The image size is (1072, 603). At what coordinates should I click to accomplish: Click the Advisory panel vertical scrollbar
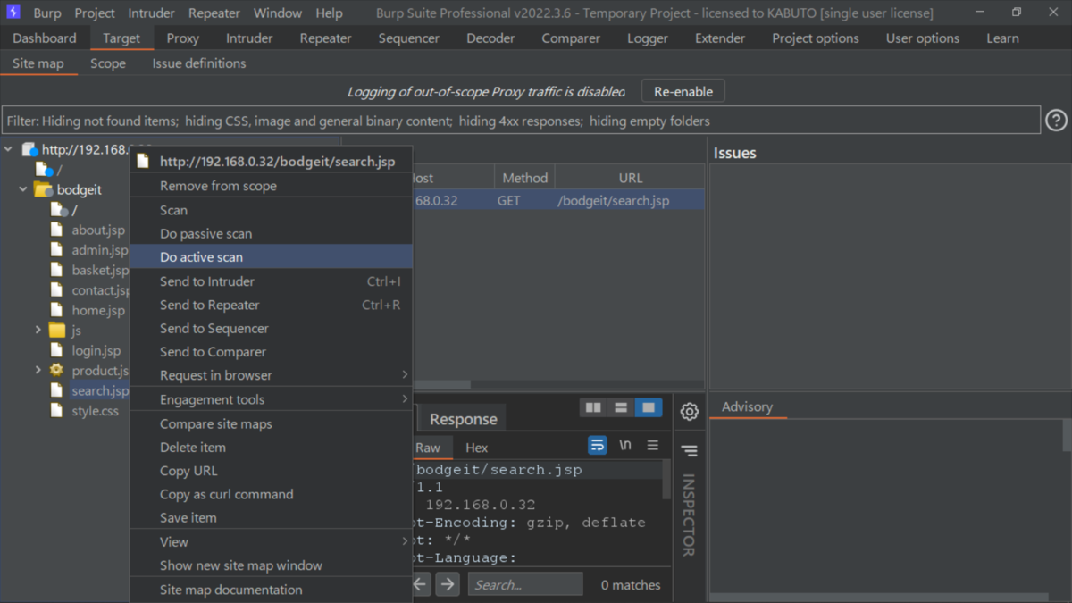coord(1067,436)
